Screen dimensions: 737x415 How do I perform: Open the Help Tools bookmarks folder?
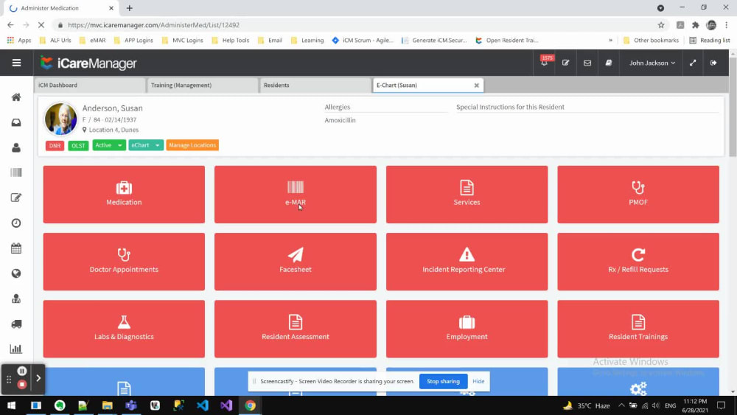(231, 41)
